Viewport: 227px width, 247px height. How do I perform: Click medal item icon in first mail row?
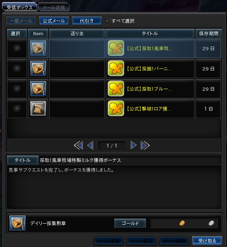(x=38, y=48)
